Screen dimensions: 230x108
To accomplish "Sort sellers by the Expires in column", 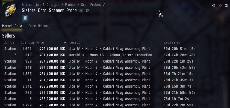I will [172, 42].
